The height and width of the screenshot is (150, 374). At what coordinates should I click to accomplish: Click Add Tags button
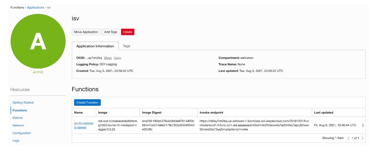[111, 32]
